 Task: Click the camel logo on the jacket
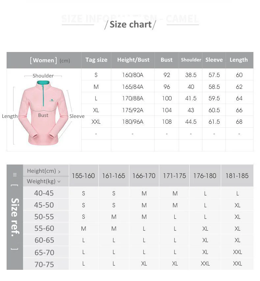tap(52, 100)
